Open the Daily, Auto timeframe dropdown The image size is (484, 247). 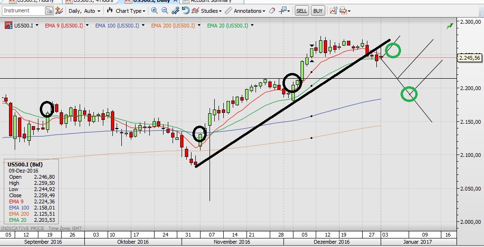coord(84,11)
